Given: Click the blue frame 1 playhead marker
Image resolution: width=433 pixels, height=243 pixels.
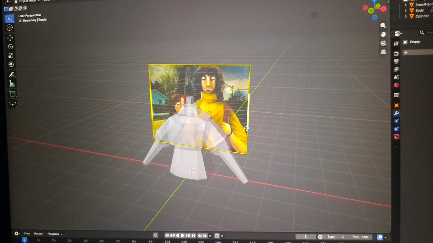Looking at the screenshot, I should pos(24,239).
